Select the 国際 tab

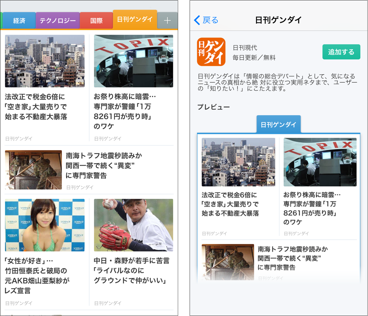coord(96,21)
